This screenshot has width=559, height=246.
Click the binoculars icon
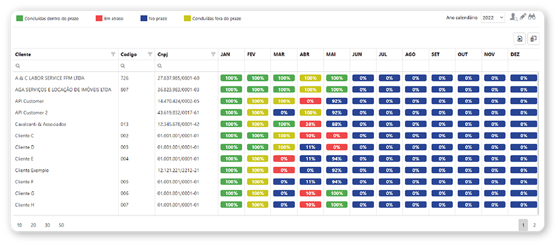pos(532,17)
